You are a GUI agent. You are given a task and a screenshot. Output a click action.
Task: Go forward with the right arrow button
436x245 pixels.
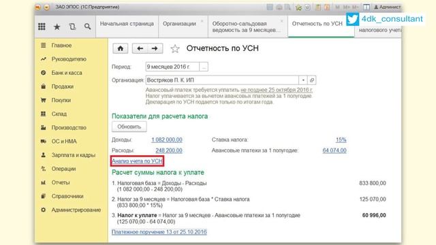point(155,48)
